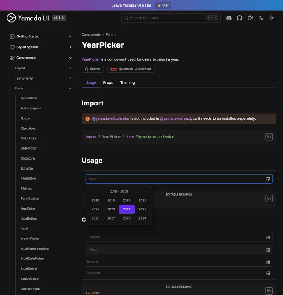
Task: Click the outline year picker input
Action: point(179,237)
